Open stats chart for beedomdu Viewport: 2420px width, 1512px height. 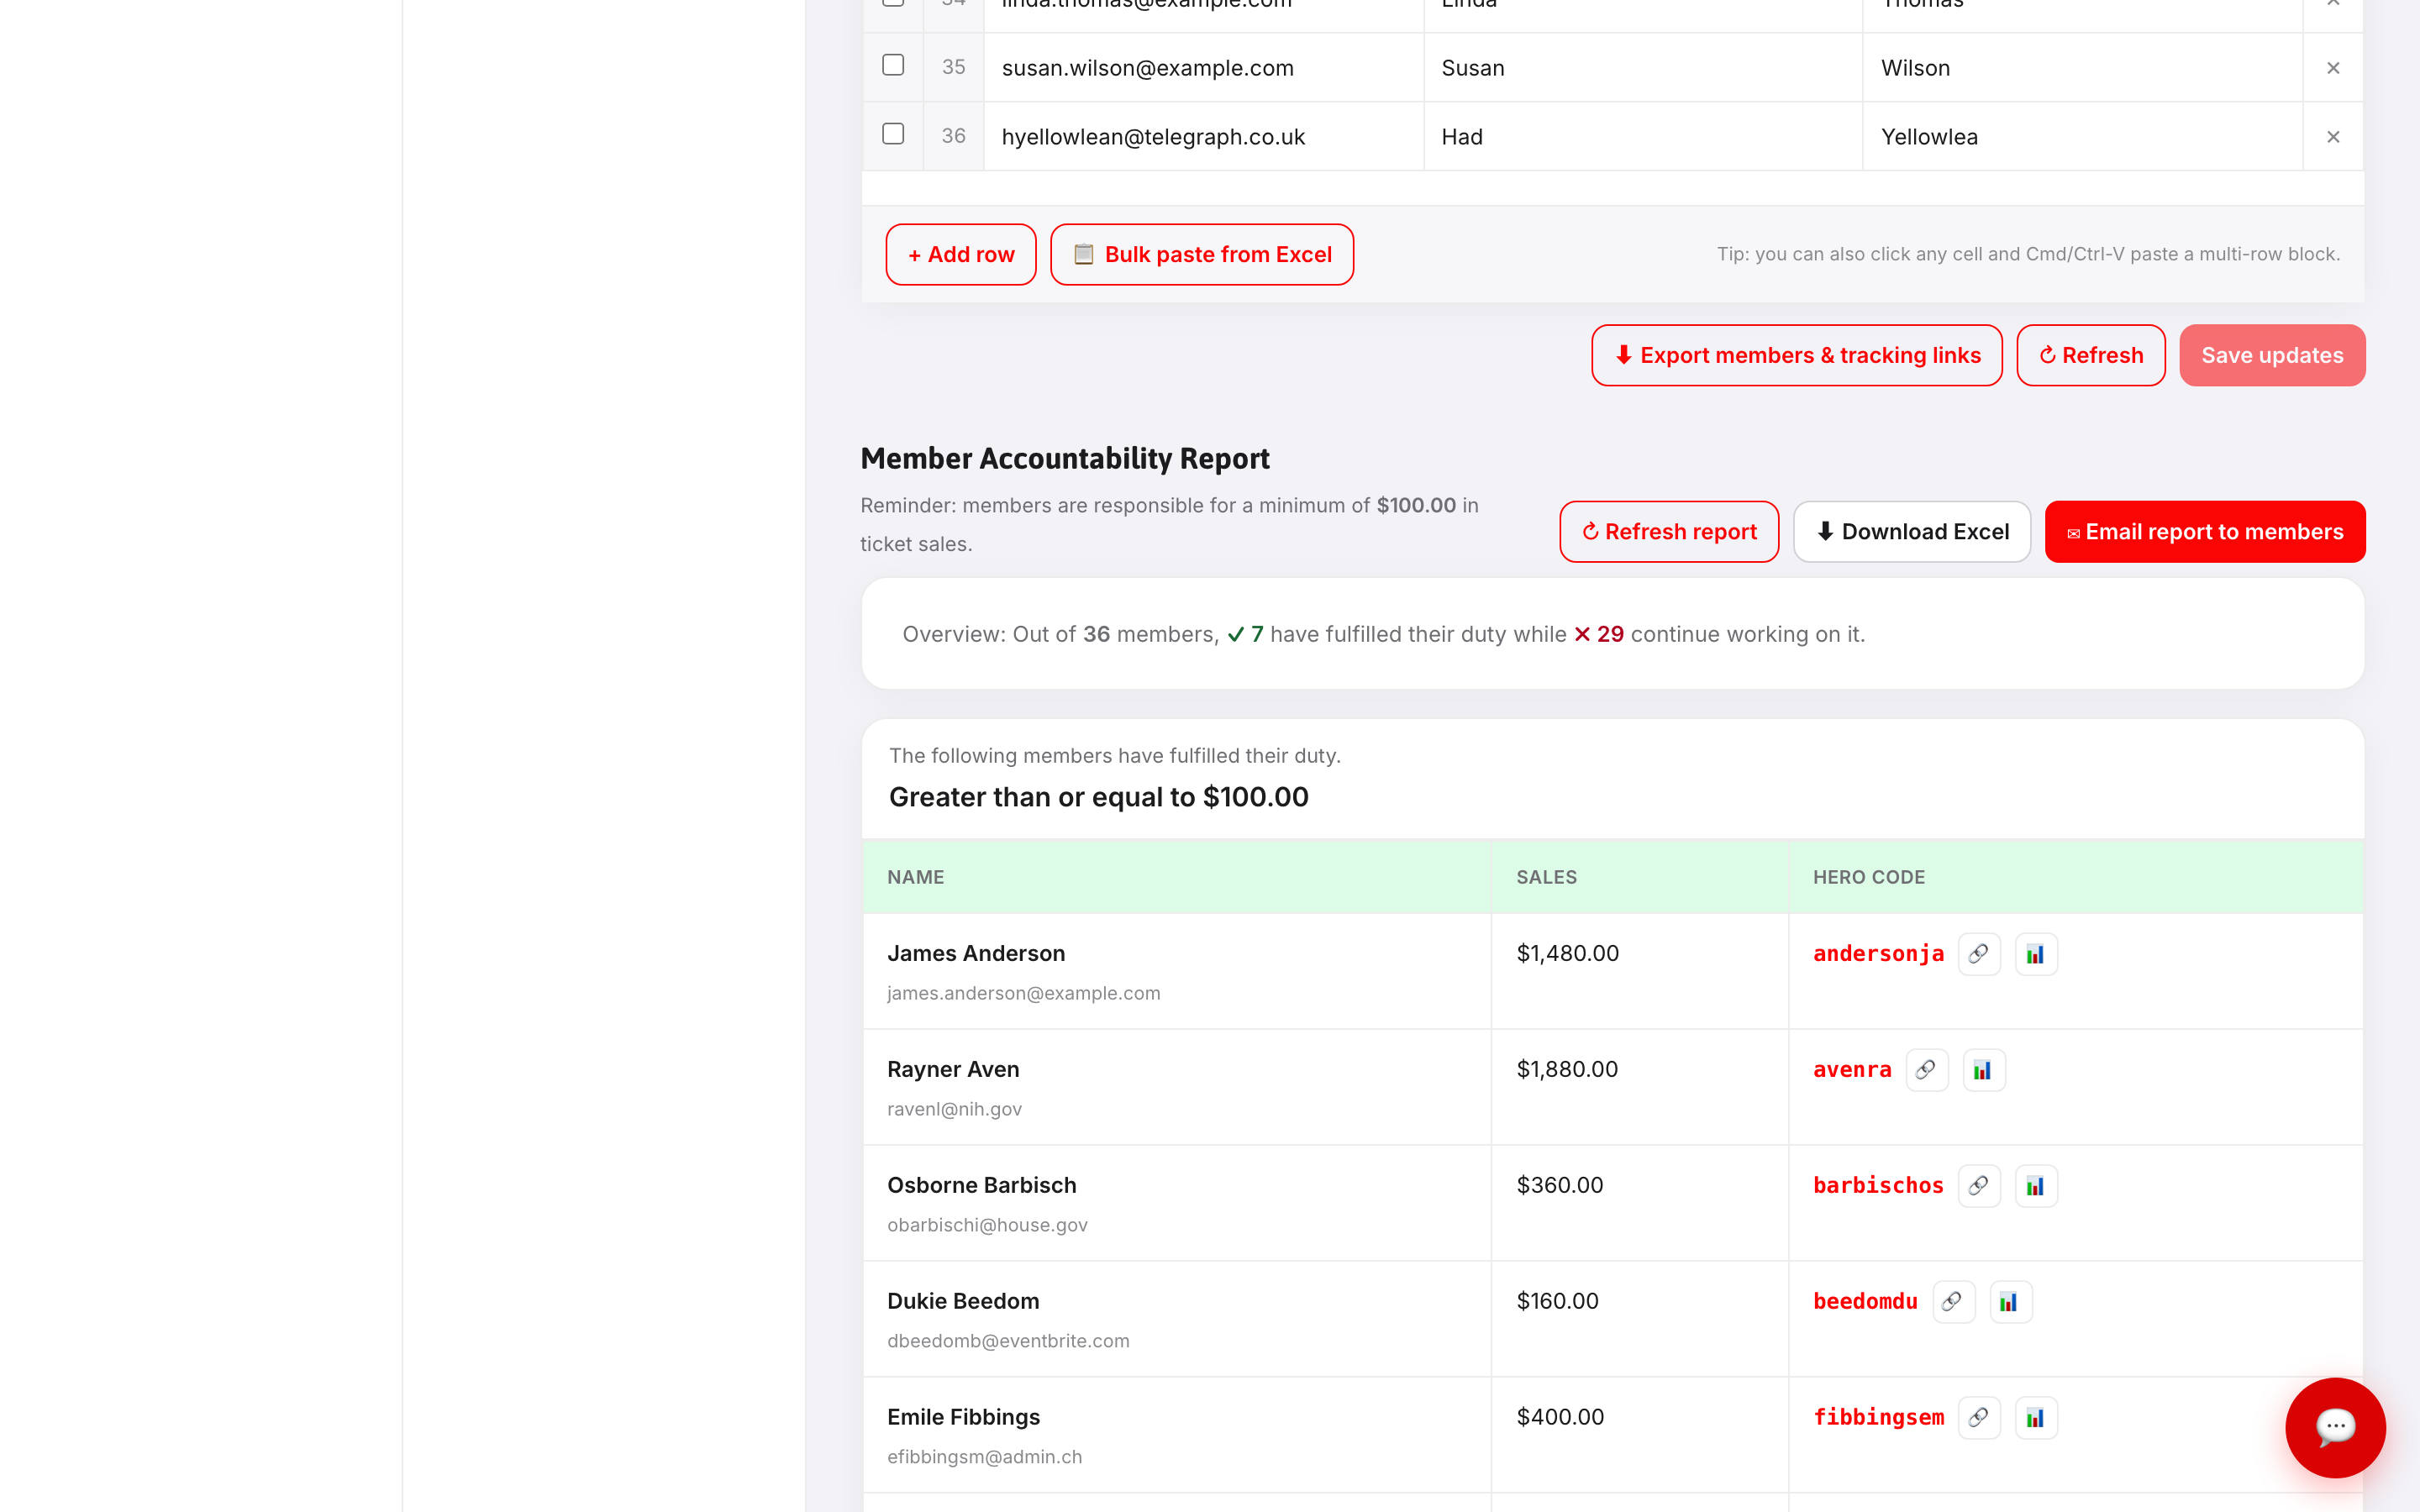point(2010,1302)
